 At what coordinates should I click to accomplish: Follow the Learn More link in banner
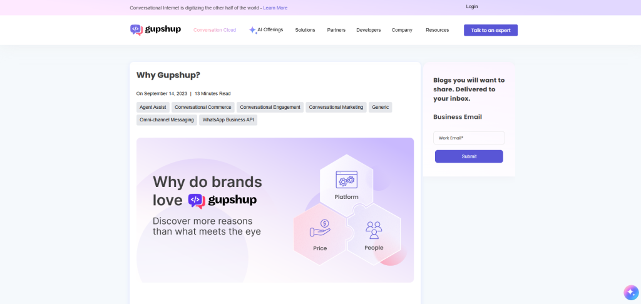click(x=275, y=8)
